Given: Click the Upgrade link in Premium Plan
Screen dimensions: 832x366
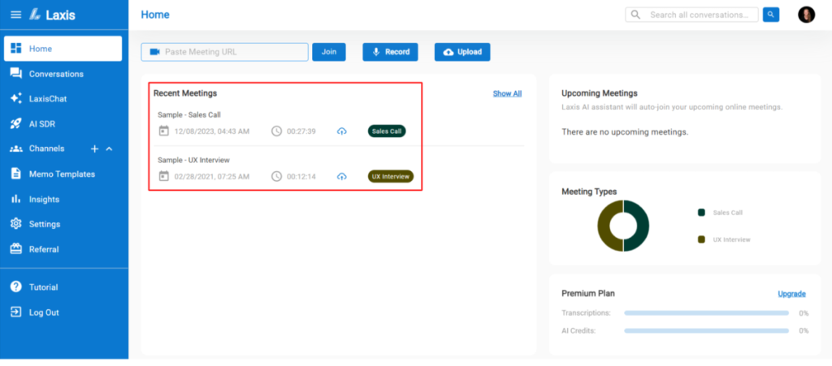Looking at the screenshot, I should pos(791,294).
